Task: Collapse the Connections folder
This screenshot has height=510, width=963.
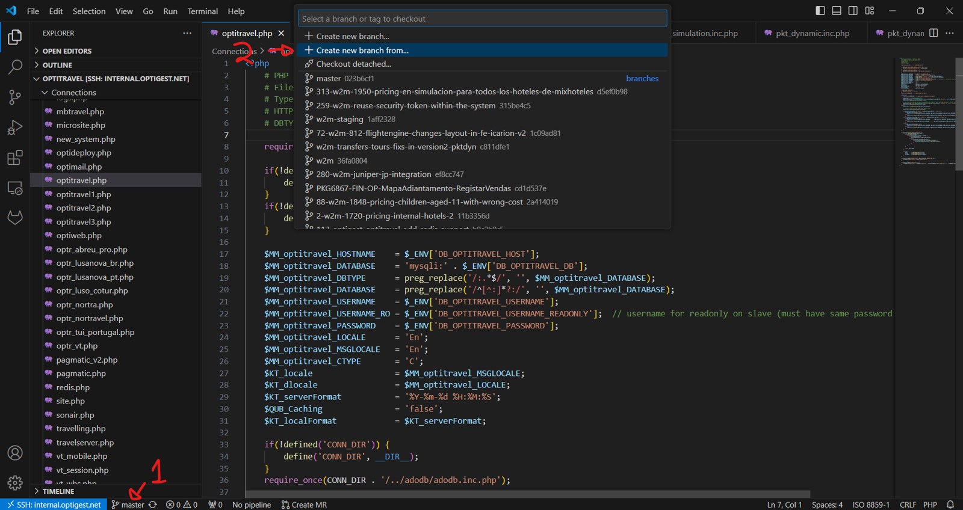Action: [73, 93]
